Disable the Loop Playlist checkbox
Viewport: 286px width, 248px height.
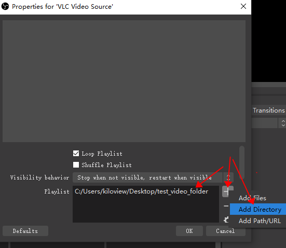[x=76, y=154]
